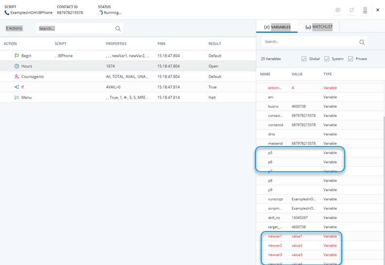Click the actions search magnifier icon
385x265 pixels.
118,29
